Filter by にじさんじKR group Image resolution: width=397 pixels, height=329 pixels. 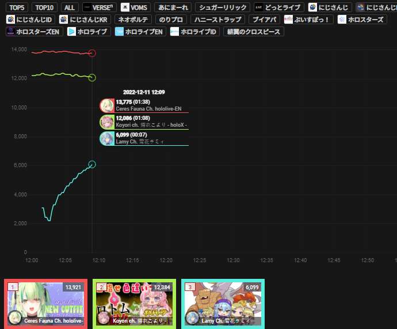pyautogui.click(x=85, y=20)
